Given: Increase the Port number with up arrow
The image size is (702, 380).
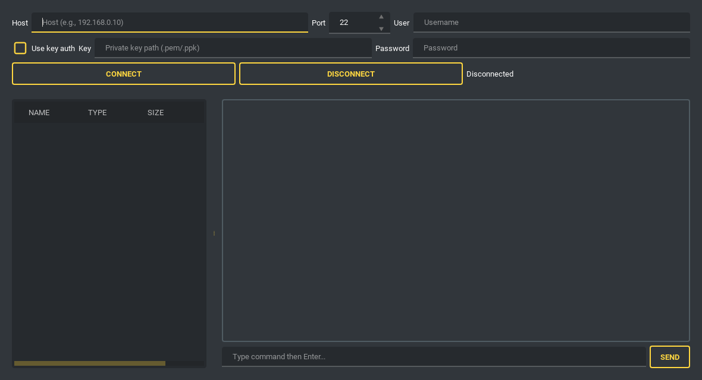Looking at the screenshot, I should pos(381,17).
